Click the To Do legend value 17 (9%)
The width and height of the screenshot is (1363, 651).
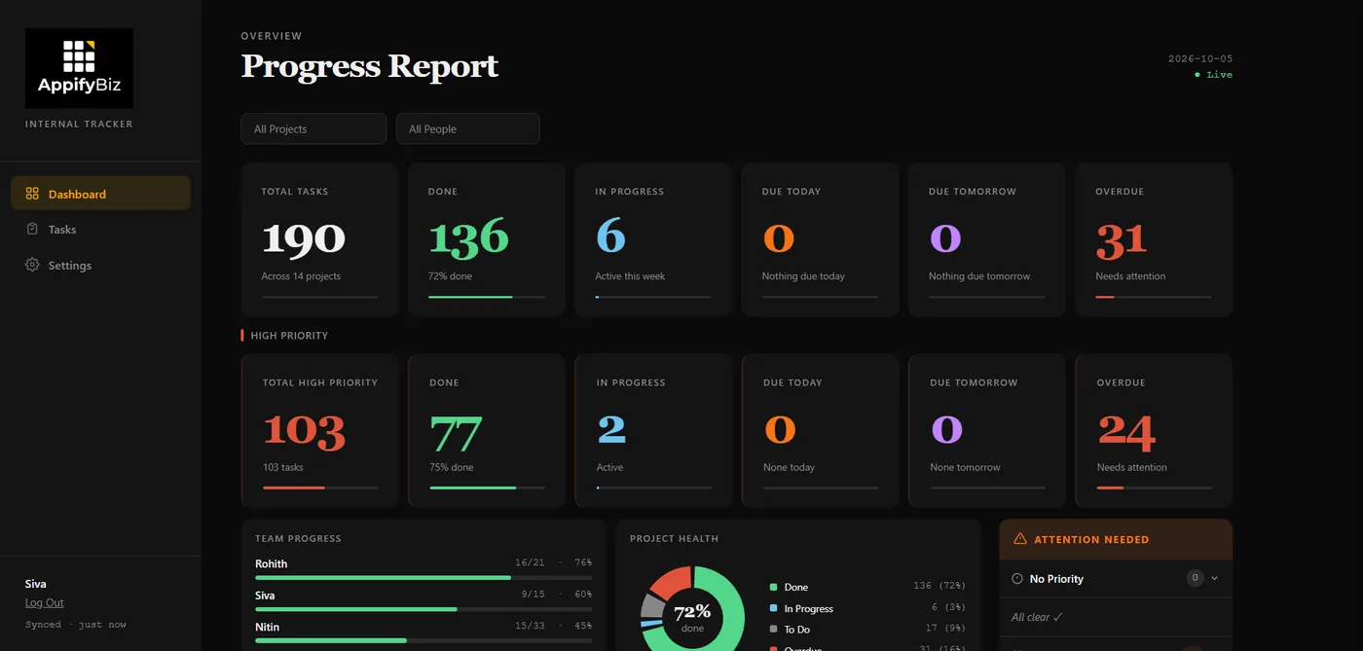coord(943,630)
